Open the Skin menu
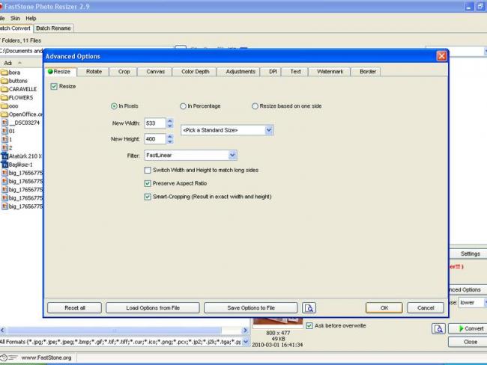 pos(15,18)
